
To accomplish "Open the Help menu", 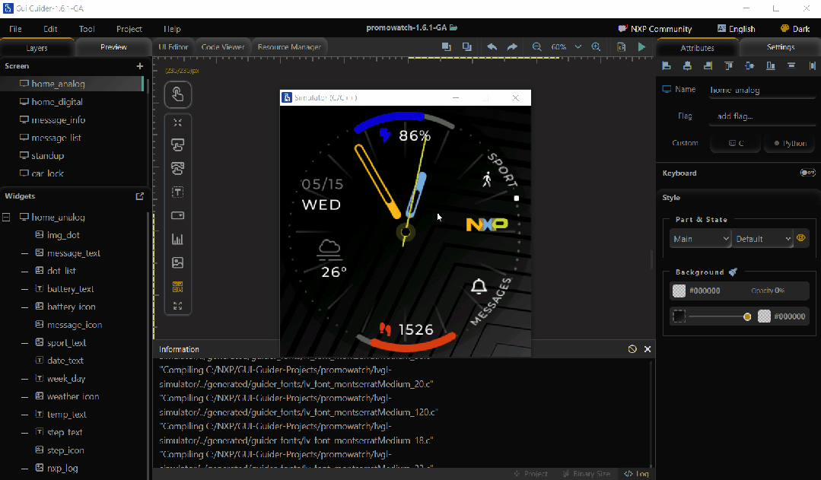I will coord(172,29).
